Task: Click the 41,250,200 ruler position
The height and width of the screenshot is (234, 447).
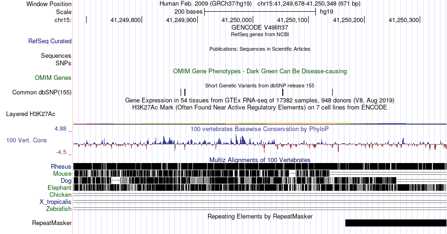Action: tap(348, 20)
